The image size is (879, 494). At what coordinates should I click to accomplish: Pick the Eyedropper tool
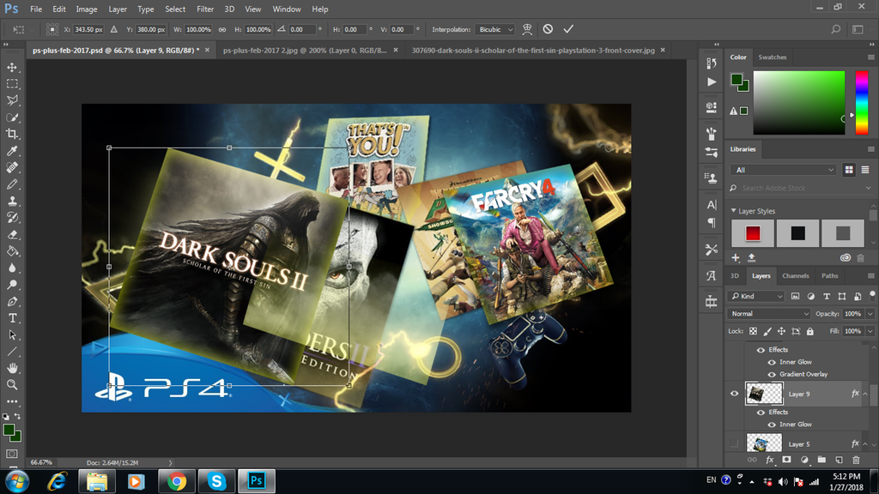pyautogui.click(x=12, y=151)
